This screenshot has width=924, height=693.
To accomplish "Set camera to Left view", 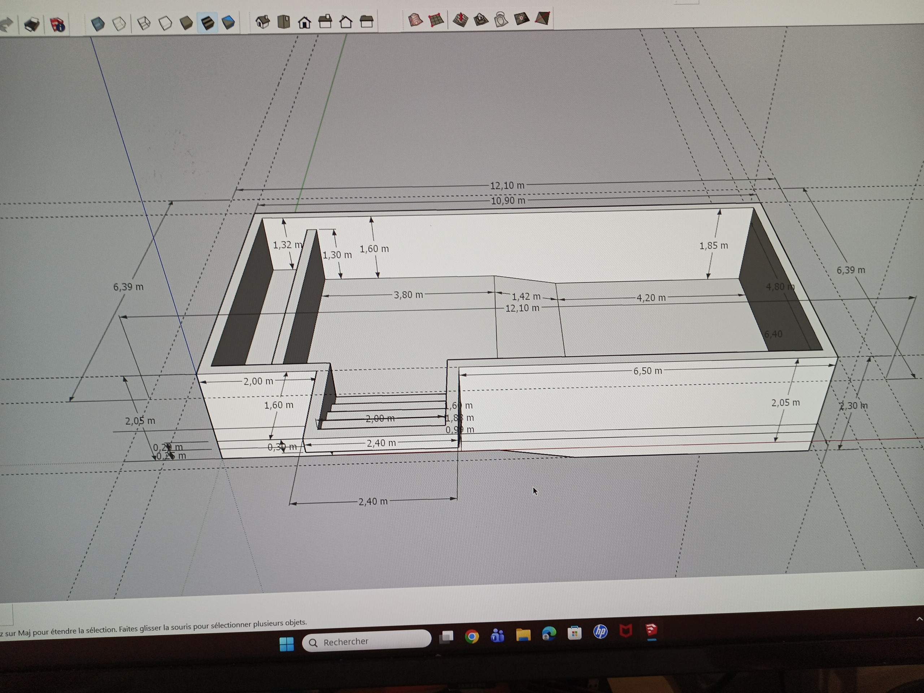I will 366,21.
